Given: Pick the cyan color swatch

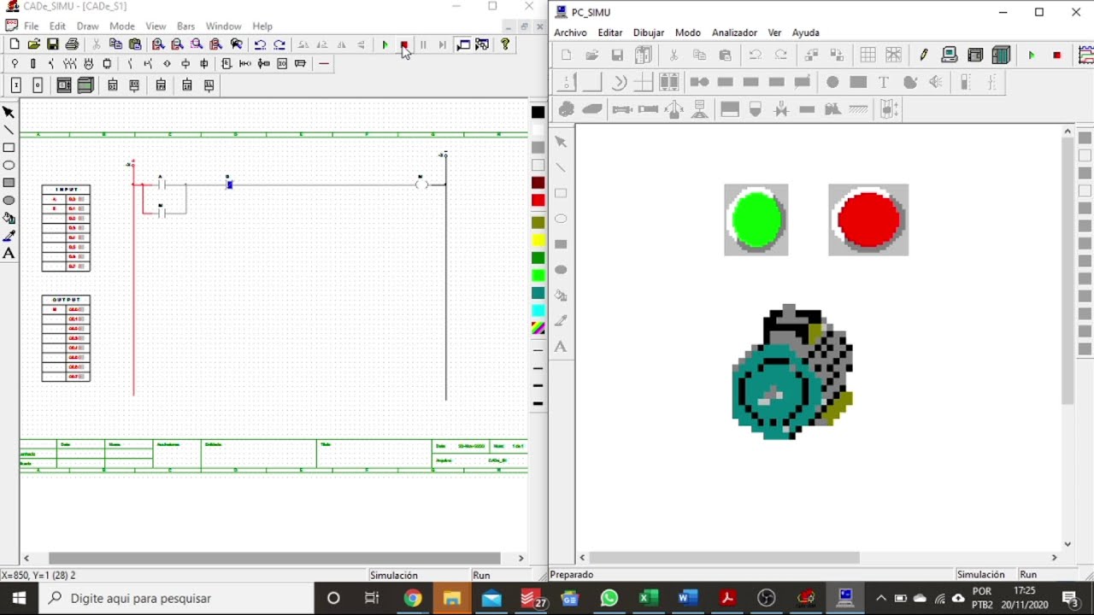Looking at the screenshot, I should (x=538, y=311).
